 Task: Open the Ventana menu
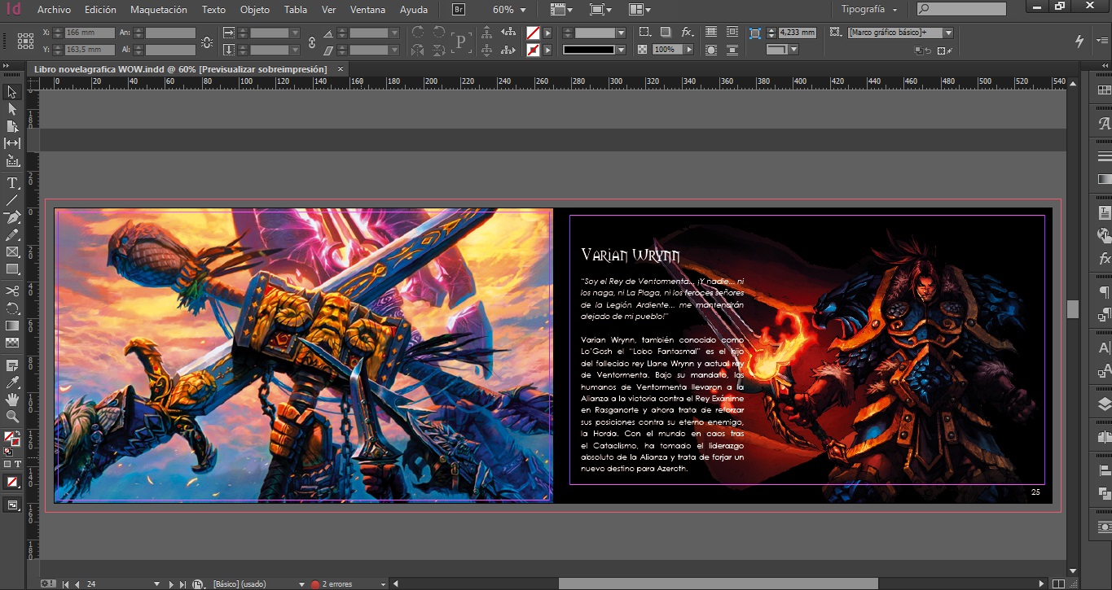[x=368, y=10]
